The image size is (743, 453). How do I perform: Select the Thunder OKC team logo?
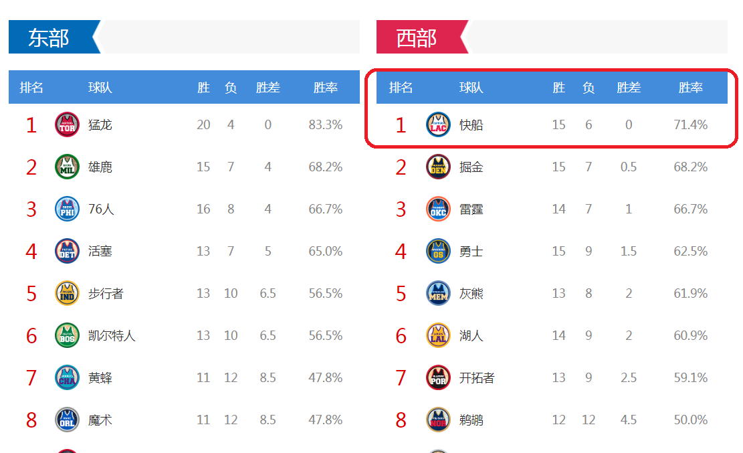click(438, 209)
